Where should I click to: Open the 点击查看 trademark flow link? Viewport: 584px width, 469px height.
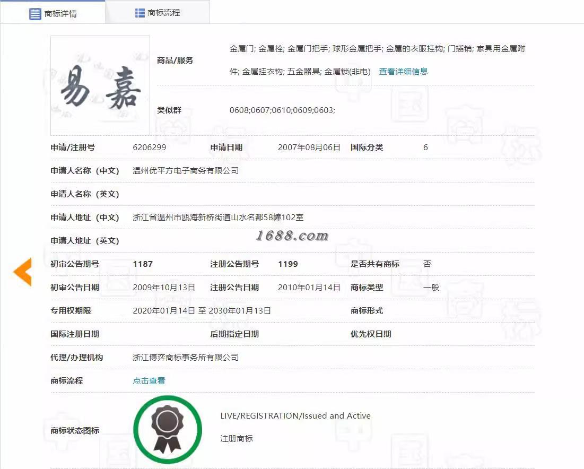point(149,381)
